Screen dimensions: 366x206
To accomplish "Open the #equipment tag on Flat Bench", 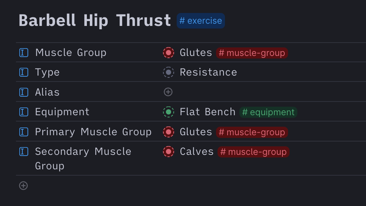I will 268,112.
